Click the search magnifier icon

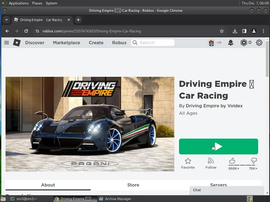[x=135, y=43]
